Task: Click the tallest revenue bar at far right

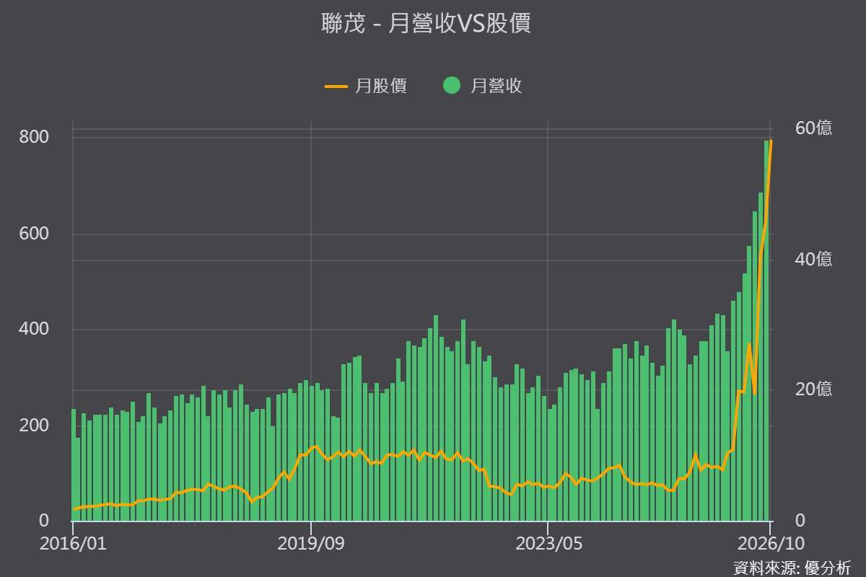Action: 766,330
